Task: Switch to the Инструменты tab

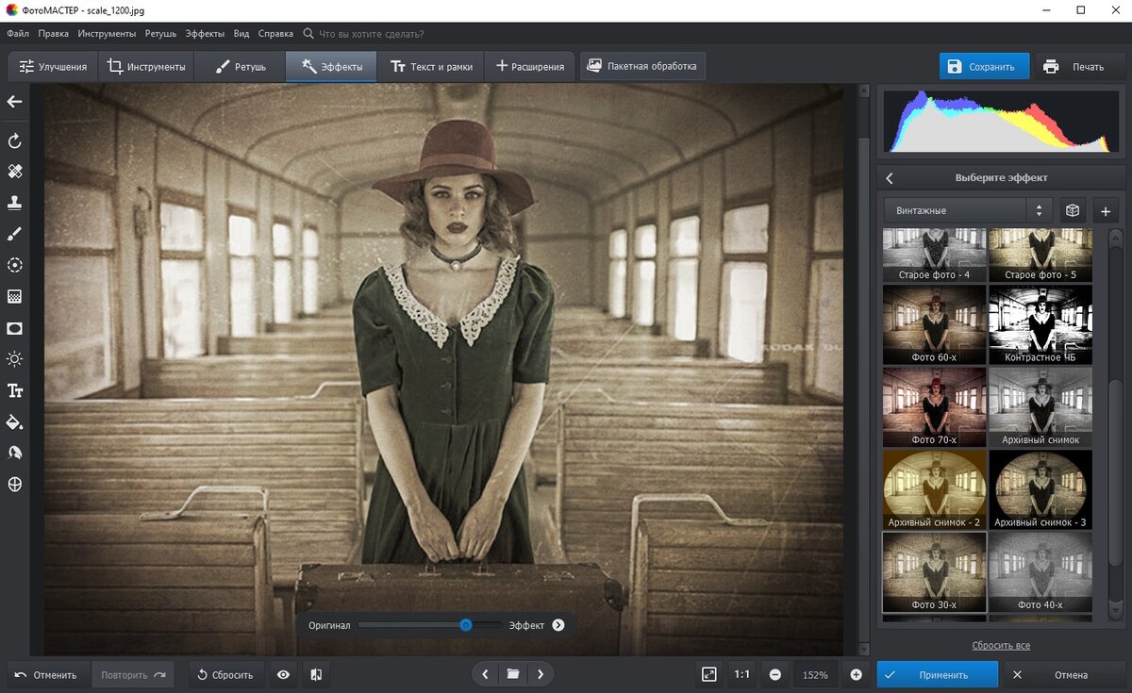Action: (146, 67)
